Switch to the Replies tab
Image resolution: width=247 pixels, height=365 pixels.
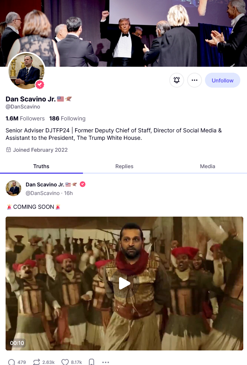point(124,166)
